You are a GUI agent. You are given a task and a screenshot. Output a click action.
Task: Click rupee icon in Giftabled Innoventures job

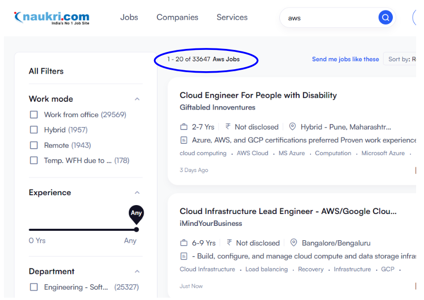[228, 127]
